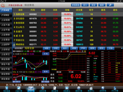Open 证券交易 in the bottom bar
The height and width of the screenshot is (92, 123).
[43, 89]
